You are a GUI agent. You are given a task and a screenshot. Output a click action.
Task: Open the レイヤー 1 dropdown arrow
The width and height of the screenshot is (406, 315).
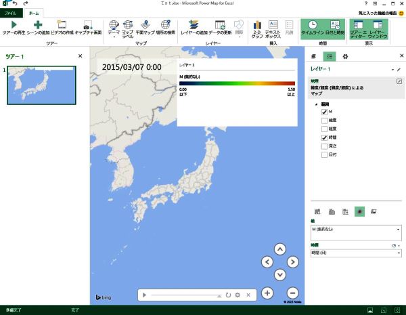pos(392,70)
